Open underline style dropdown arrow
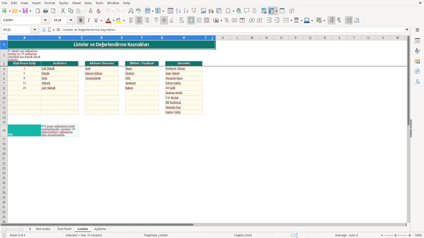This screenshot has height=238, width=424. tap(101, 20)
